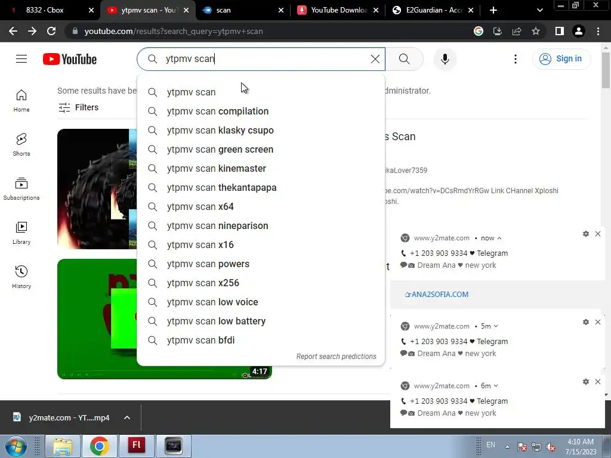Open the YouTube guide hamburger menu

tap(21, 59)
